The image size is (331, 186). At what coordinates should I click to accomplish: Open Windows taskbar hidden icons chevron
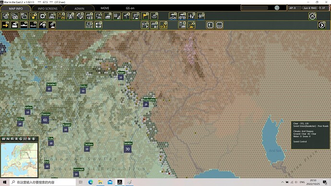[x=282, y=182]
